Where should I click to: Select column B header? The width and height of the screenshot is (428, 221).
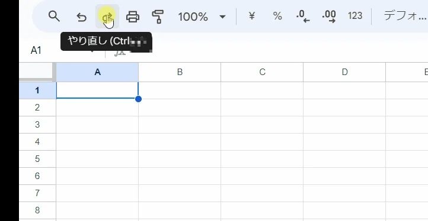[x=180, y=72]
